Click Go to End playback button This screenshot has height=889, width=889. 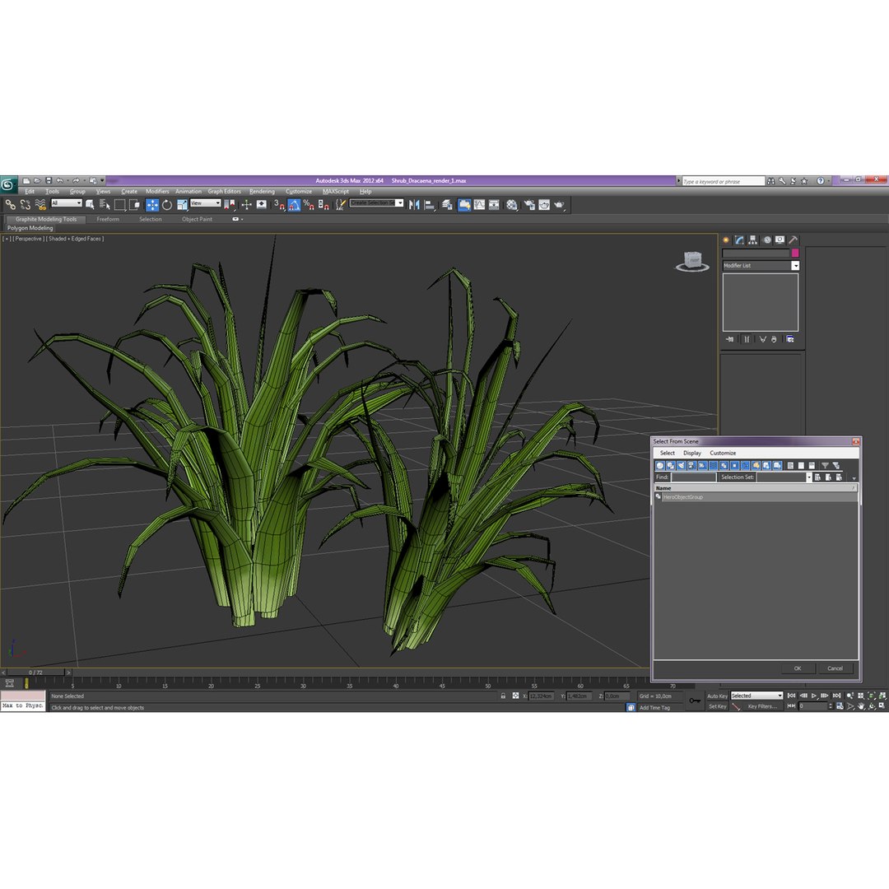[836, 696]
